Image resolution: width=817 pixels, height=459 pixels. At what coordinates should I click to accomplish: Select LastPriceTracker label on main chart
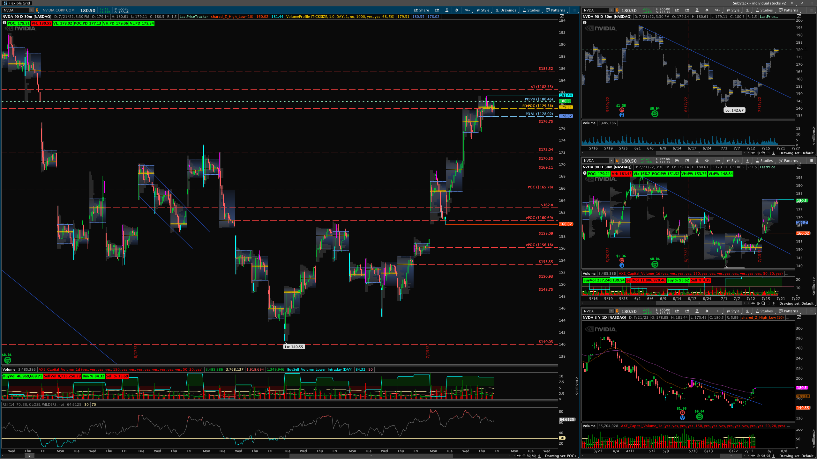coord(193,17)
